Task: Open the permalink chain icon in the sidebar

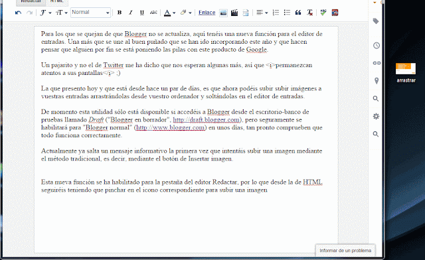Action: (x=377, y=63)
